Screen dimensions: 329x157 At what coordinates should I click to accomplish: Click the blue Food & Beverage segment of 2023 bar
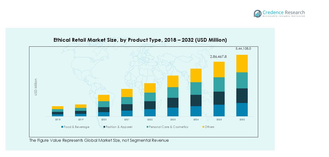[x=173, y=112]
